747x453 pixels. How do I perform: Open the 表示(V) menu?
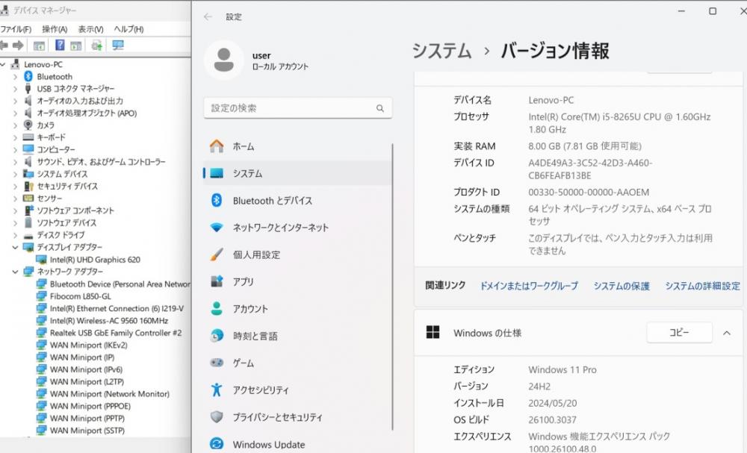click(x=90, y=29)
